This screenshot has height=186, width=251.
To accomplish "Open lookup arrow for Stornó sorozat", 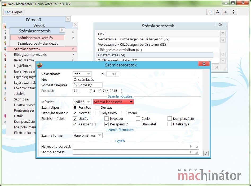I will pyautogui.click(x=191, y=152).
